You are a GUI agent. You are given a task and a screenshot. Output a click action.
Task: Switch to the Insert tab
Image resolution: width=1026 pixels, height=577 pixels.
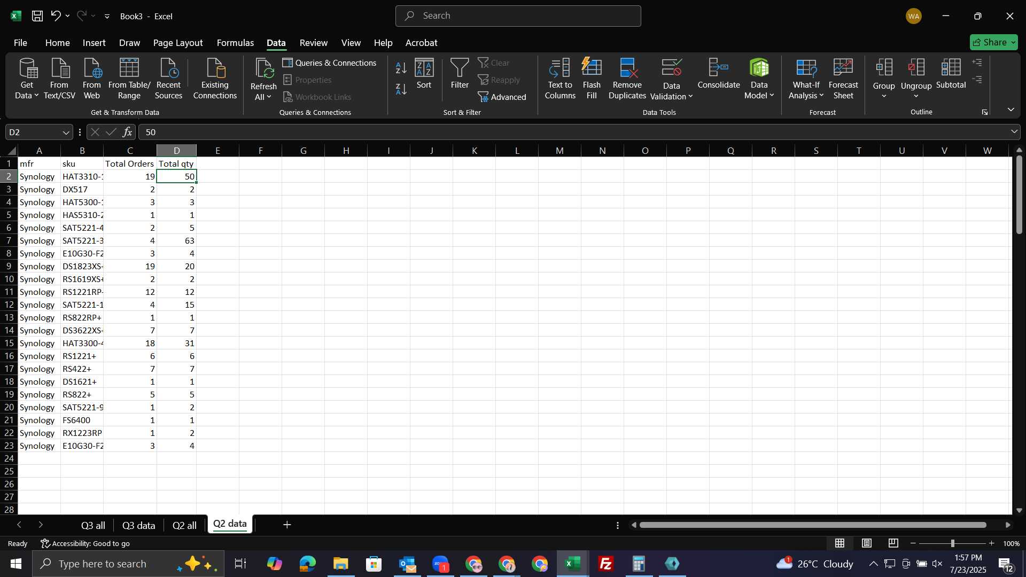[94, 43]
